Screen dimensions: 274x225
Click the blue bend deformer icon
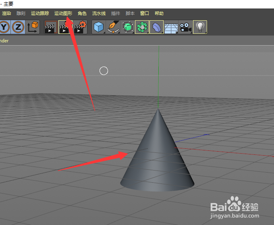(157, 27)
